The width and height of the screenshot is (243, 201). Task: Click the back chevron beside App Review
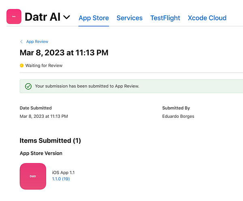[21, 41]
